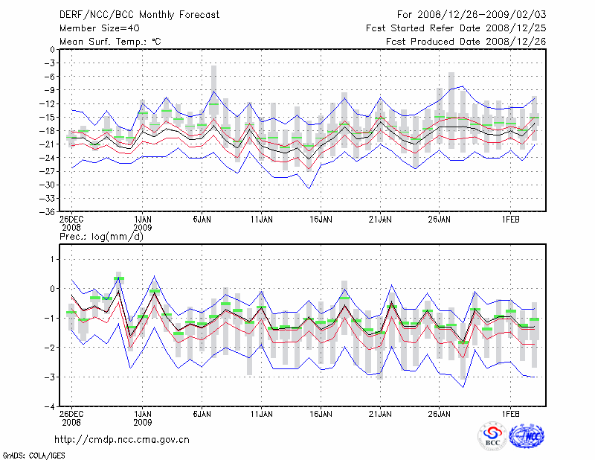
Task: Open the cmdp.ncc.cma.gov.cn link
Action: point(121,439)
